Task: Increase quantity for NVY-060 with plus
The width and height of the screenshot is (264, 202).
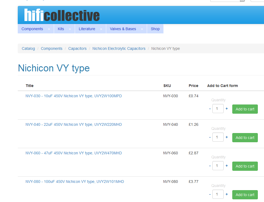Action: pyautogui.click(x=227, y=166)
